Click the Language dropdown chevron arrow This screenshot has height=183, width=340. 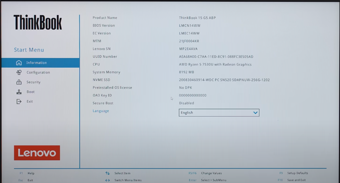(x=255, y=113)
